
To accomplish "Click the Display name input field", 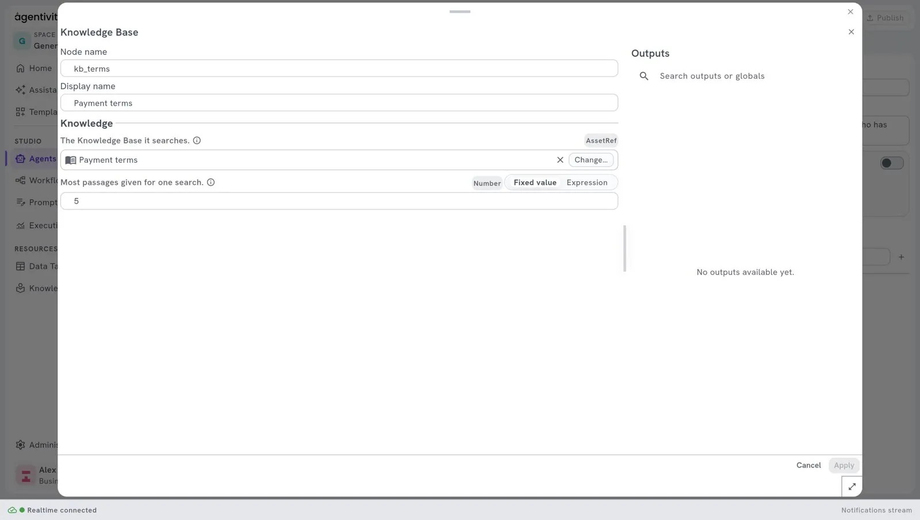I will point(339,103).
